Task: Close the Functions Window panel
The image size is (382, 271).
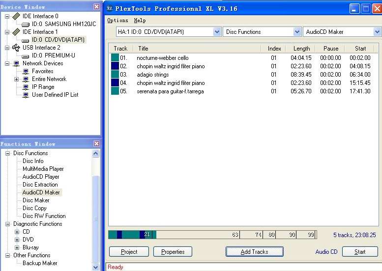Action: [97, 143]
